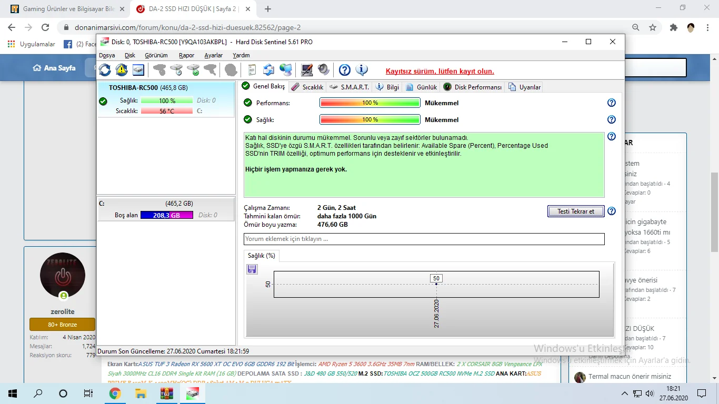This screenshot has height=404, width=719.
Task: Switch to the Uyarılar tab
Action: [525, 87]
